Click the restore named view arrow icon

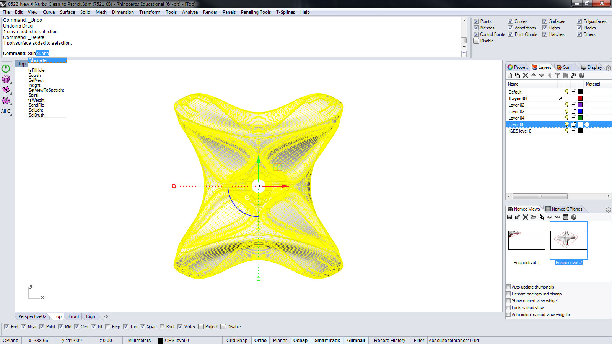(518, 217)
